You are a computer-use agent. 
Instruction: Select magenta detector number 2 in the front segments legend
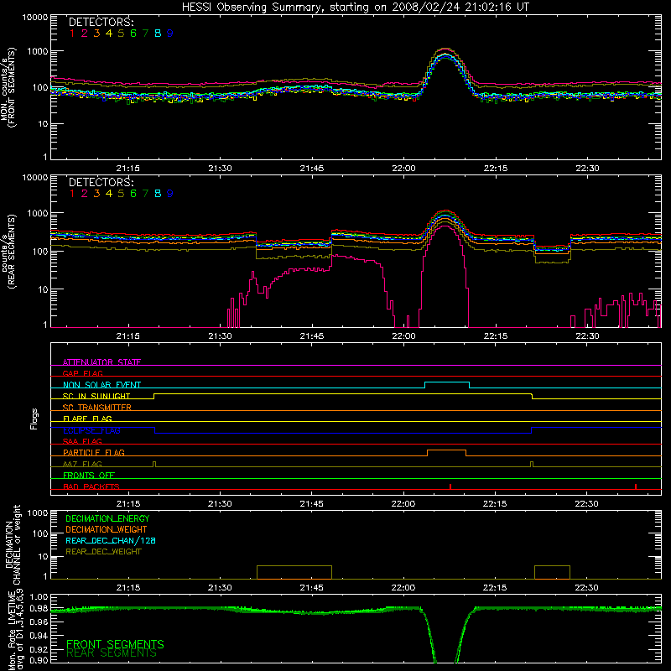pyautogui.click(x=85, y=34)
